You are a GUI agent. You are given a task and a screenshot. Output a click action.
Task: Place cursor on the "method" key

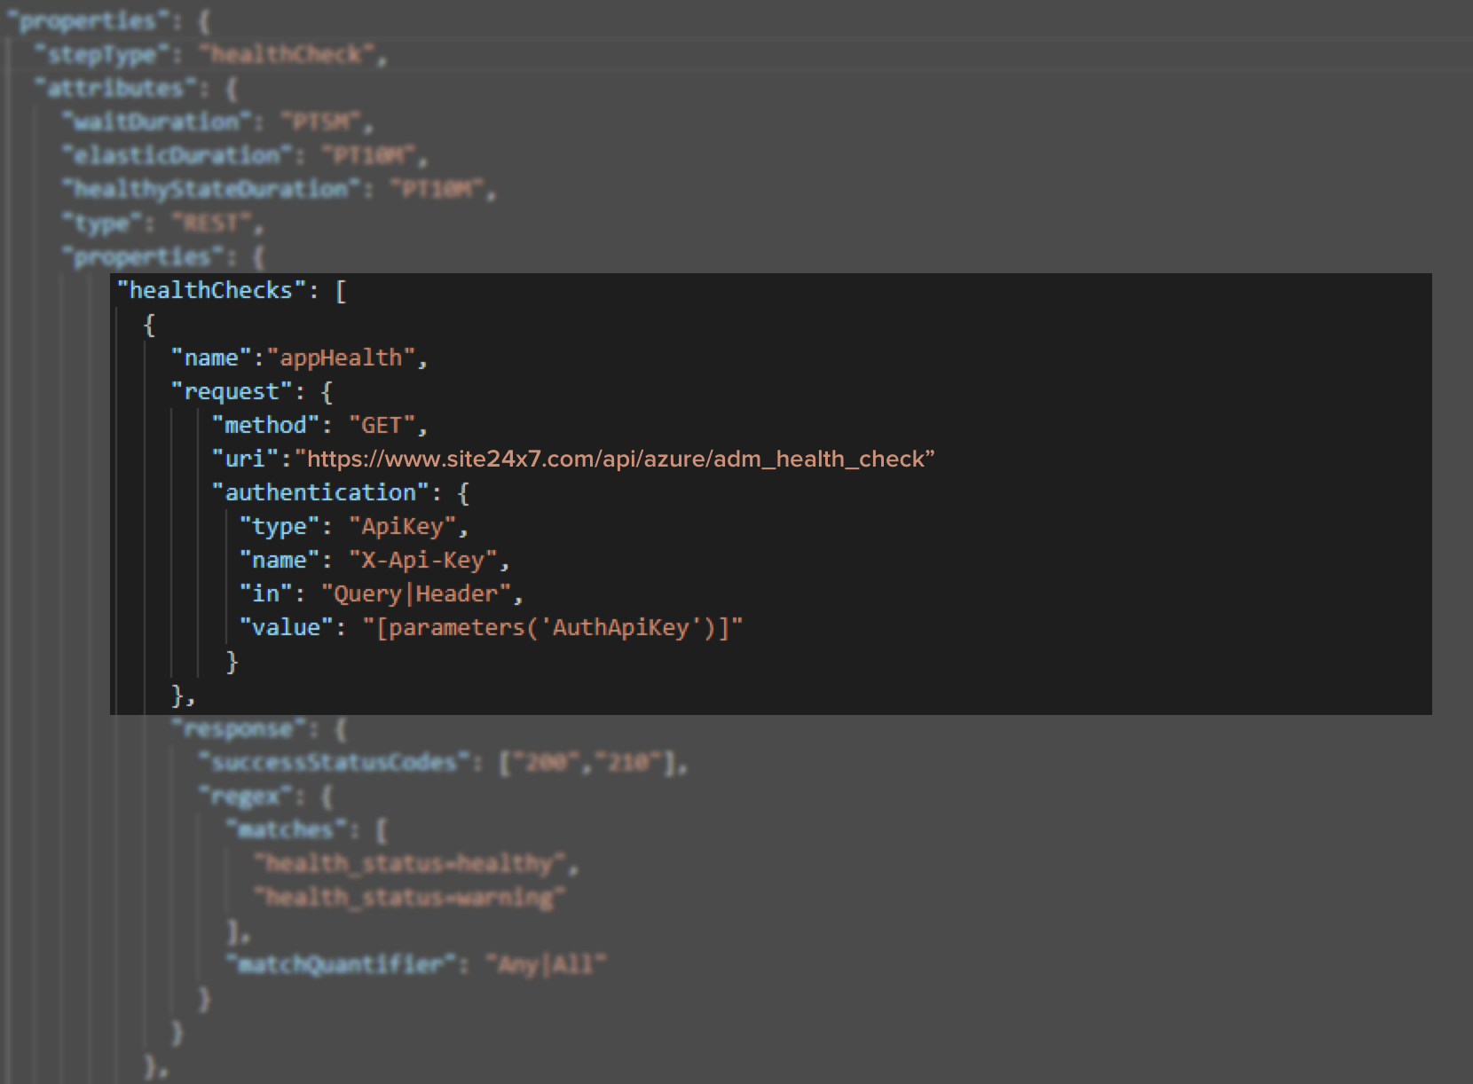click(265, 426)
